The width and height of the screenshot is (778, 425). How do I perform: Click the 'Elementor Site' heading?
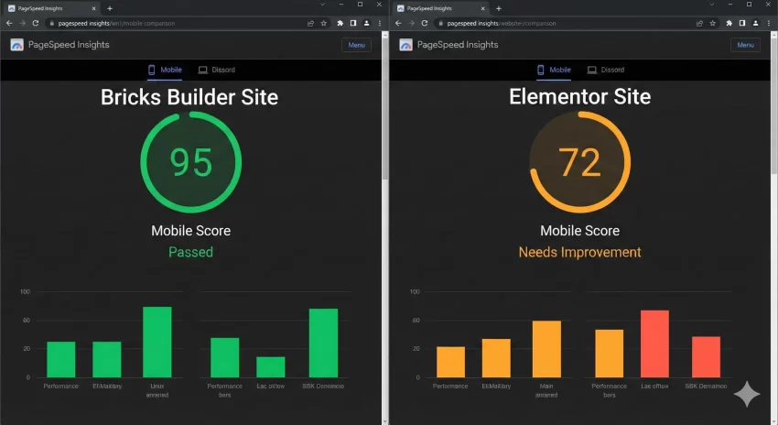pos(580,97)
